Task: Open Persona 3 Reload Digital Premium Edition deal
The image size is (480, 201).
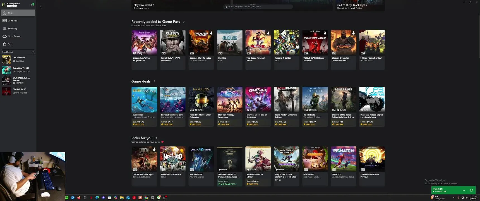Action: point(372,107)
